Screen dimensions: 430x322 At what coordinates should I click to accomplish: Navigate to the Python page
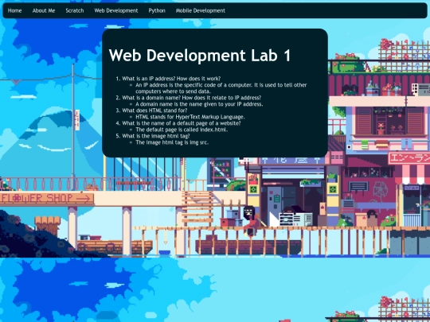pyautogui.click(x=157, y=10)
